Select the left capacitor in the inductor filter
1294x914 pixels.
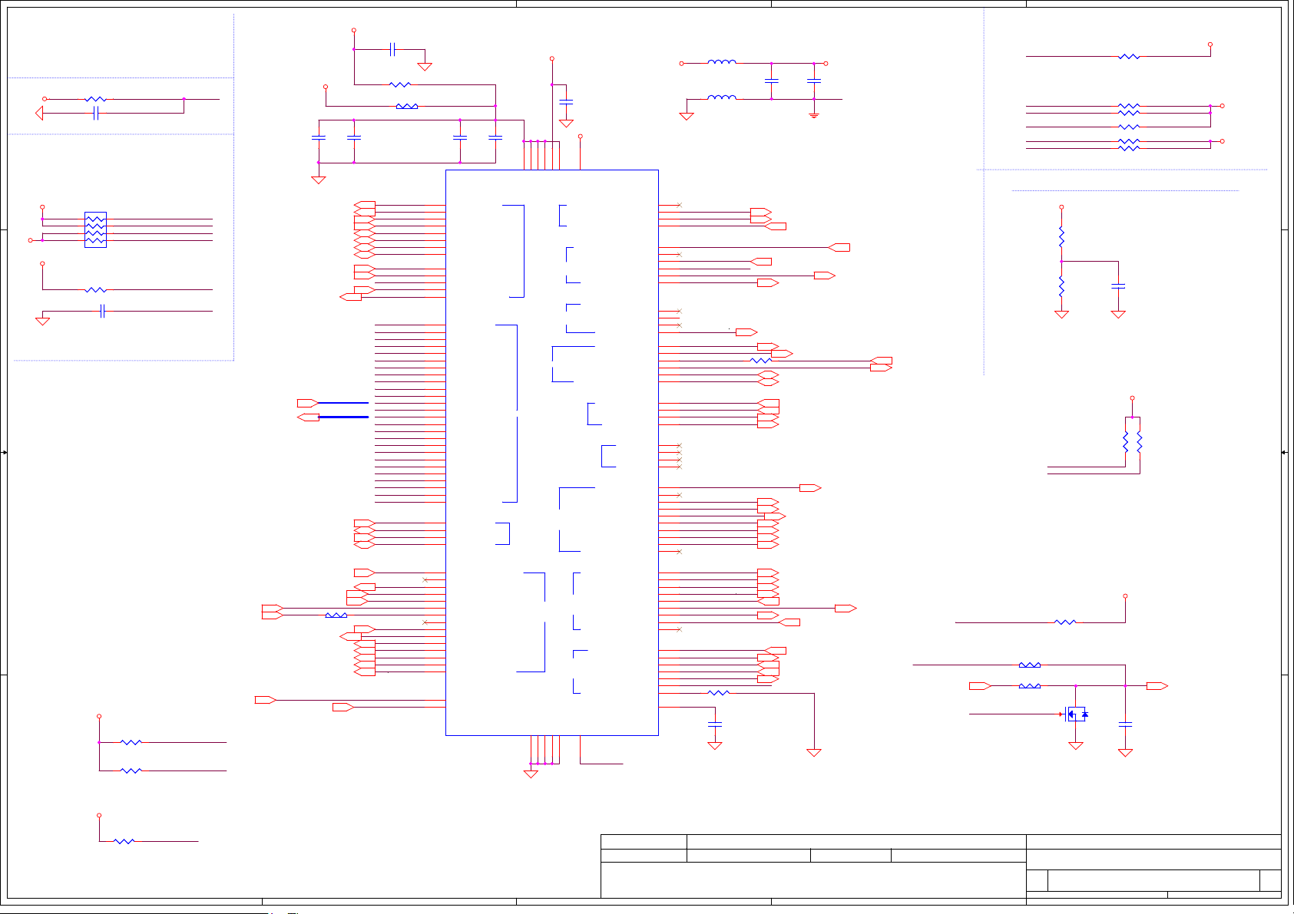772,80
